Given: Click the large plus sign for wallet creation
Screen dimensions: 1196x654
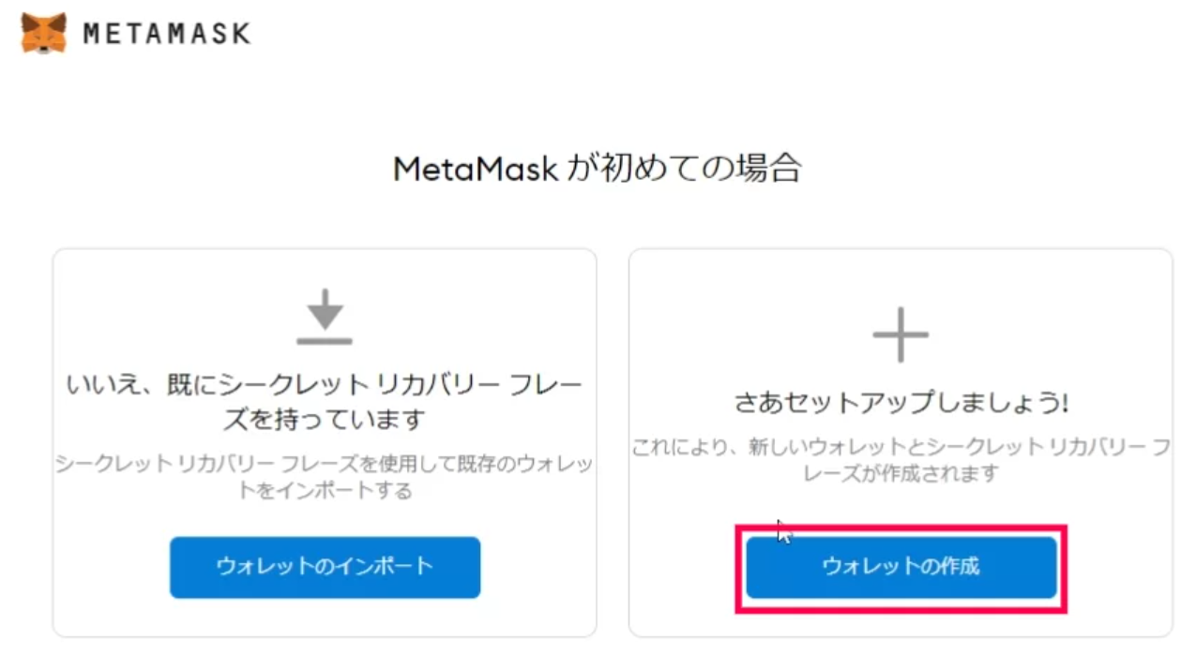Looking at the screenshot, I should point(900,333).
